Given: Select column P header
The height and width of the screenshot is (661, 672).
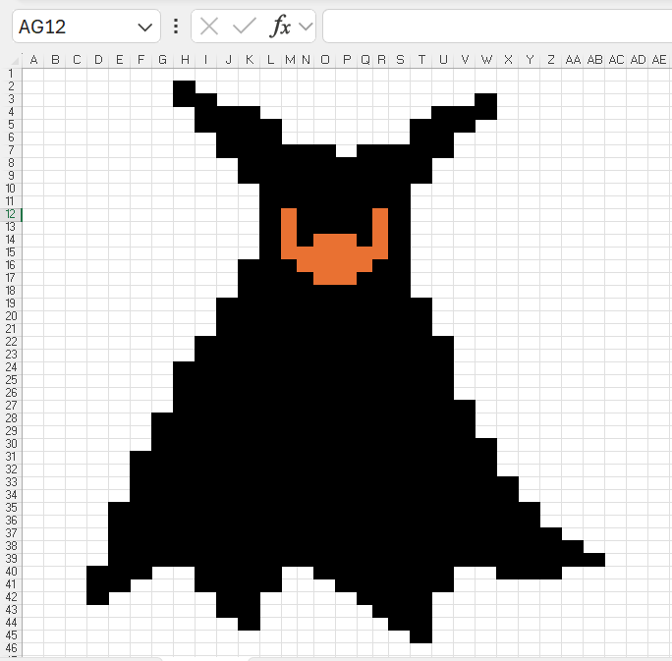Looking at the screenshot, I should coord(347,60).
